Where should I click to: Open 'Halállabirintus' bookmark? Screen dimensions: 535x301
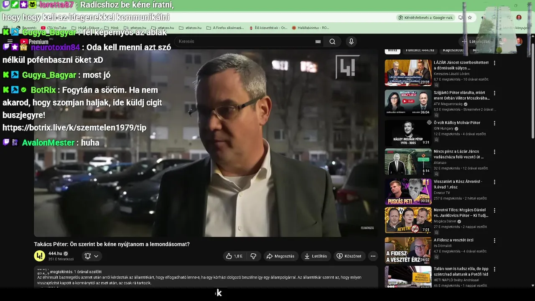click(x=310, y=28)
